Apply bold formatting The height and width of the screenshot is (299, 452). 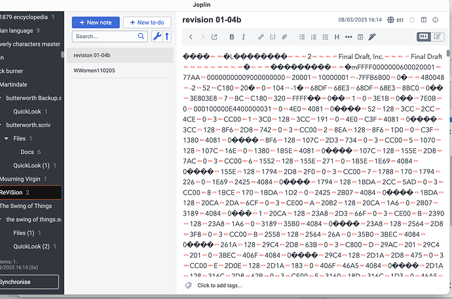[231, 37]
